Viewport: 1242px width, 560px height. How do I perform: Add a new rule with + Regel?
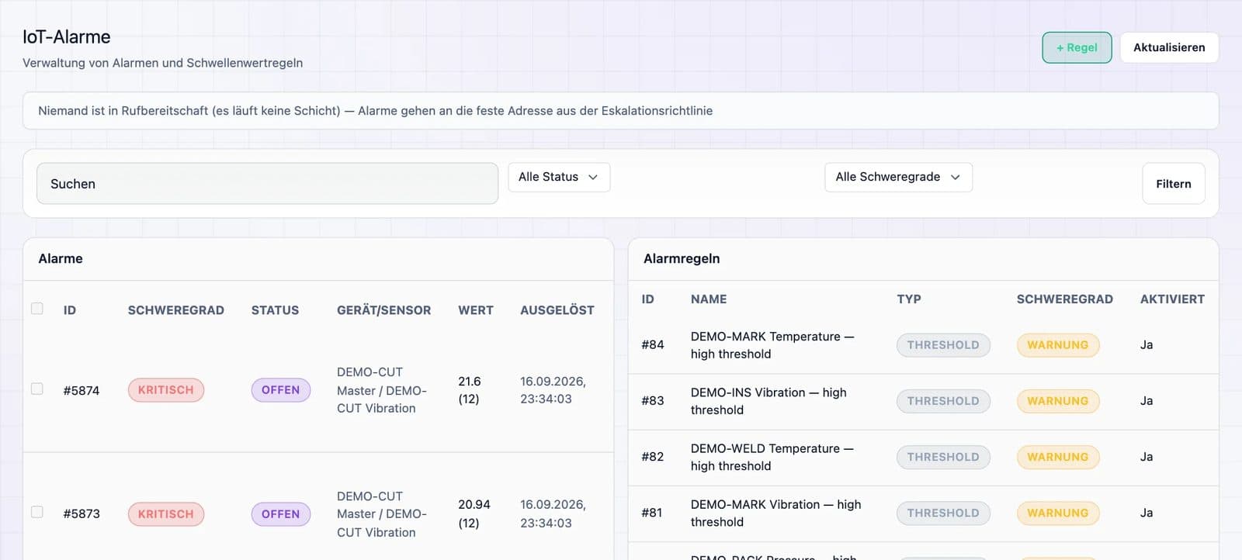pos(1077,47)
